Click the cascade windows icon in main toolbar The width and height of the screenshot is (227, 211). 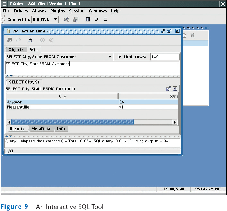pyautogui.click(x=96, y=19)
